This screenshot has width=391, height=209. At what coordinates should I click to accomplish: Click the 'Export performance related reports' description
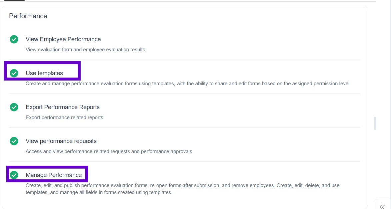click(64, 117)
